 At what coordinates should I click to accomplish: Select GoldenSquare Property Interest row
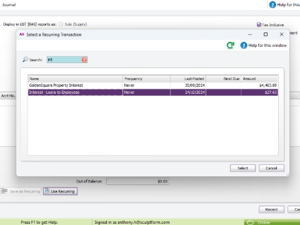point(153,86)
